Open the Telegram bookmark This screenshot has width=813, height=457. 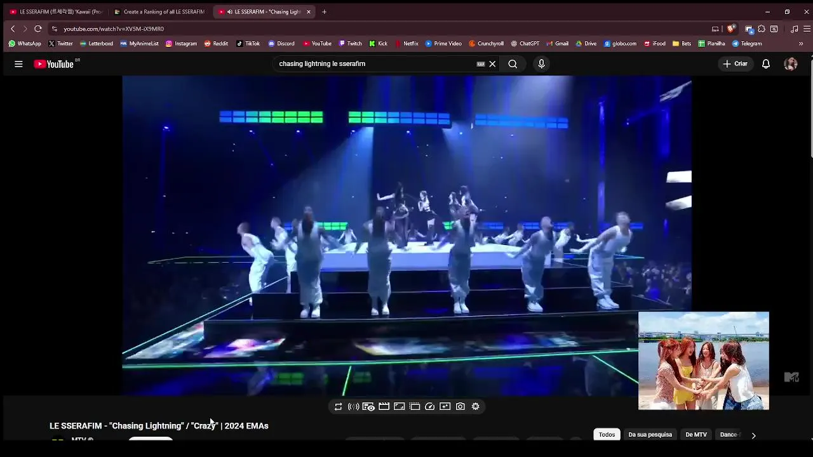click(x=747, y=44)
